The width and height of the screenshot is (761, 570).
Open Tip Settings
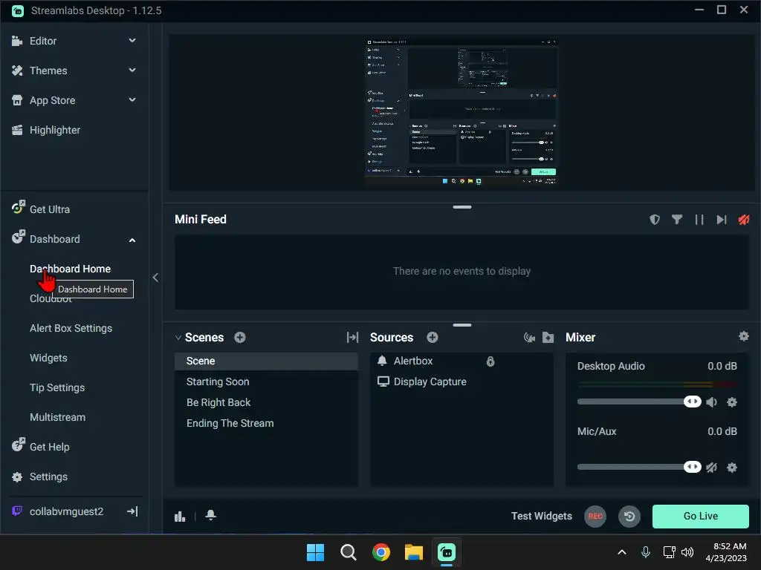(x=57, y=387)
